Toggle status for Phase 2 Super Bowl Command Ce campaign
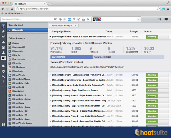Viewport: 171px width, 138px height. 157,96
